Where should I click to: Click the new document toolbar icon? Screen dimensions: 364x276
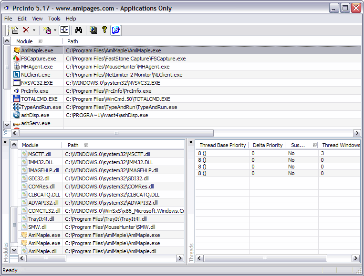pyautogui.click(x=15, y=30)
